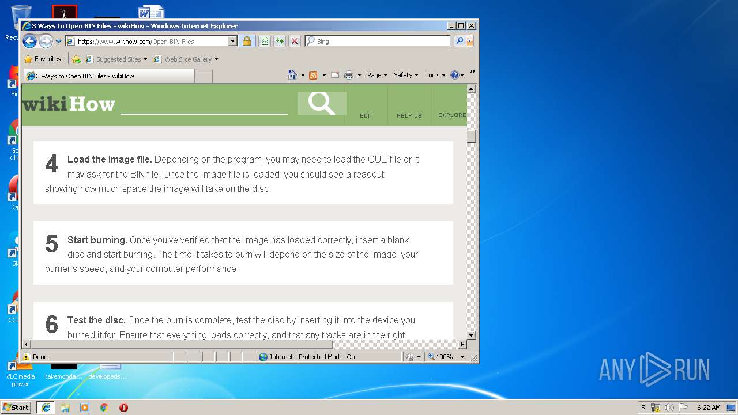The width and height of the screenshot is (738, 415).
Task: View the security report padlock icon
Action: tap(247, 41)
